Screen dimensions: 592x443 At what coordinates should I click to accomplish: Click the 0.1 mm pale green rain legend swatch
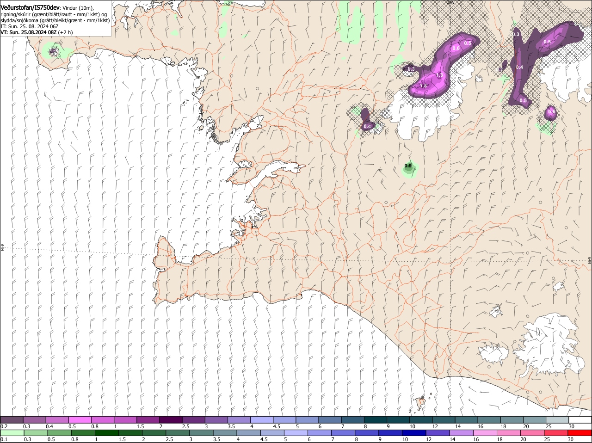pyautogui.click(x=12, y=433)
